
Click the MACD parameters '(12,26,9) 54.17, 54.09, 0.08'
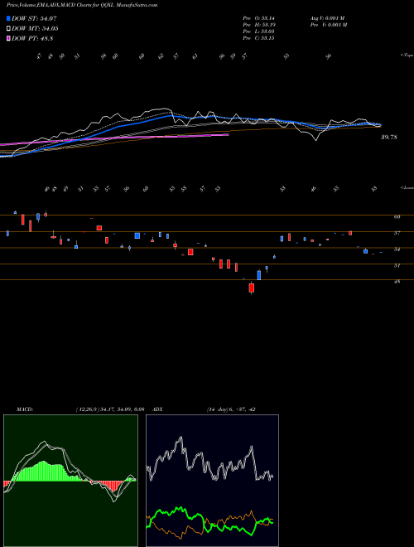[110, 409]
